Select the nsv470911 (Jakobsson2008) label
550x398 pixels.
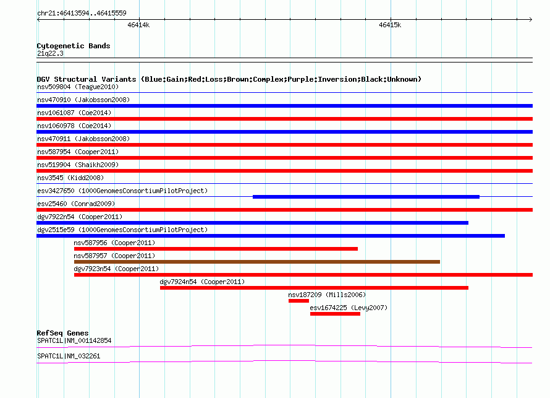point(83,139)
